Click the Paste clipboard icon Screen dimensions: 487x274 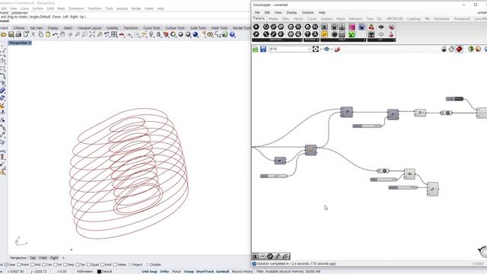click(48, 34)
